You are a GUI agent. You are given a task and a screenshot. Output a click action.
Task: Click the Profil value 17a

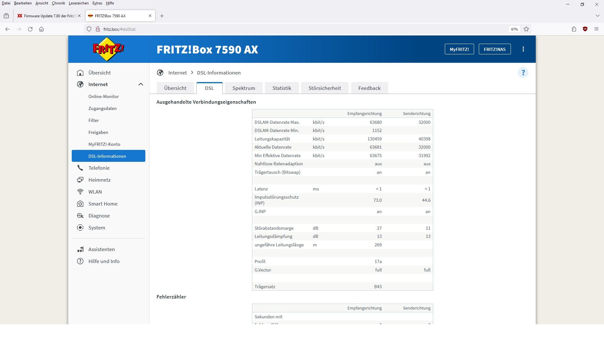coord(378,261)
